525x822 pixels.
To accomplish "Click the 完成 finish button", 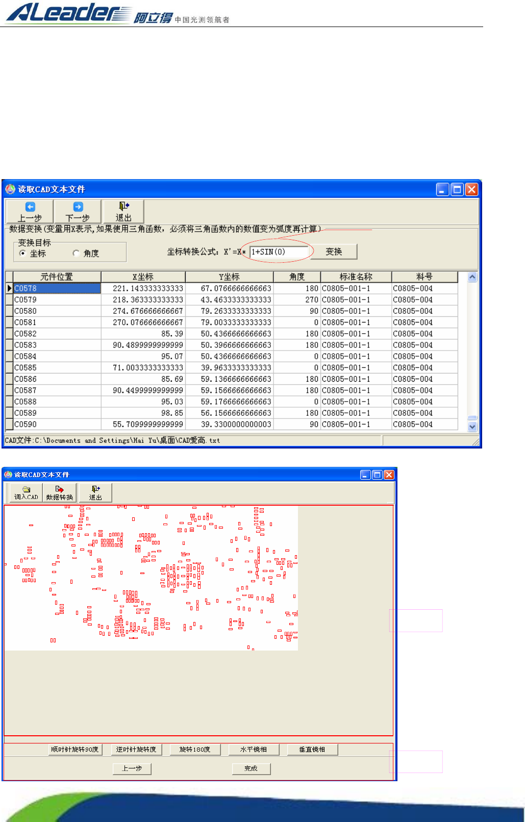I will point(251,768).
